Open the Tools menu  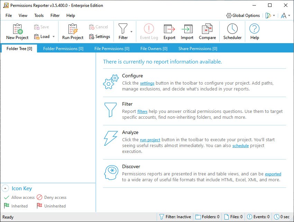[39, 16]
